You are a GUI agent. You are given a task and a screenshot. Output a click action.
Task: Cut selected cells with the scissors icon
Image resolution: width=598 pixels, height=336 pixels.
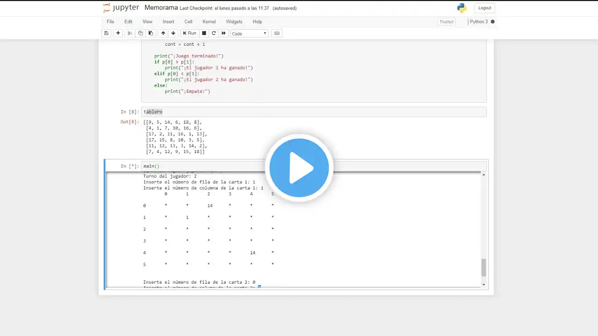click(x=130, y=33)
